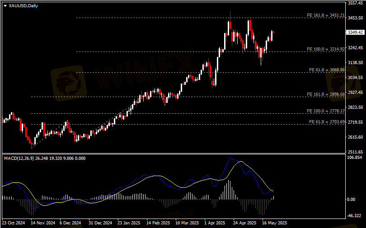
Task: Select the XAUUSD,Daily chart title
Action: [23, 6]
